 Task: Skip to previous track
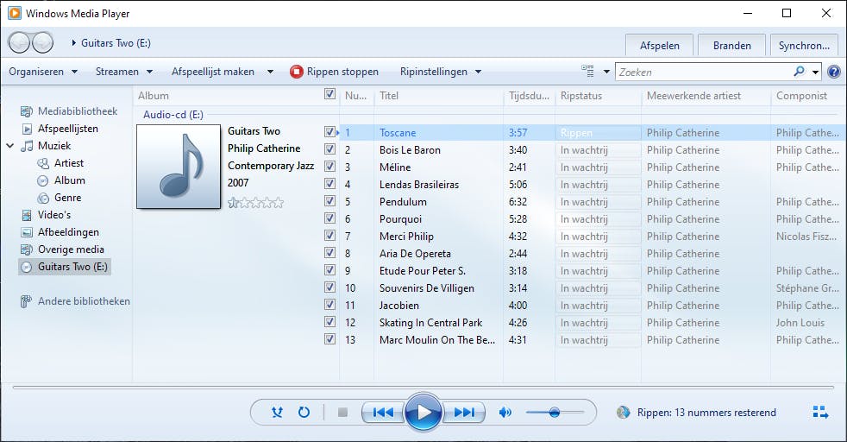[383, 413]
